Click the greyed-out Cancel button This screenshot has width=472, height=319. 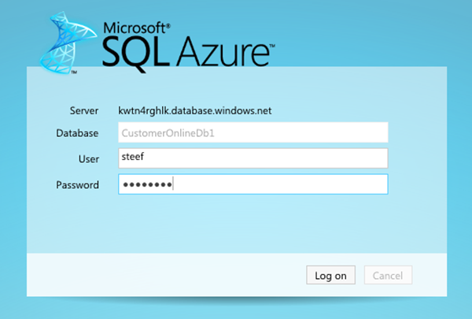387,276
